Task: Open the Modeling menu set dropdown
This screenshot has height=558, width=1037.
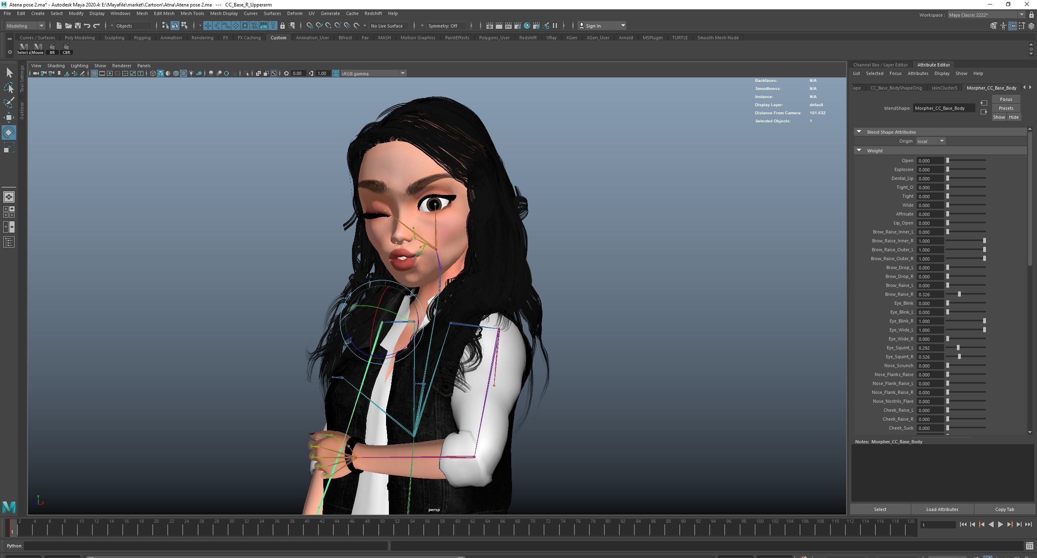Action: (x=25, y=26)
